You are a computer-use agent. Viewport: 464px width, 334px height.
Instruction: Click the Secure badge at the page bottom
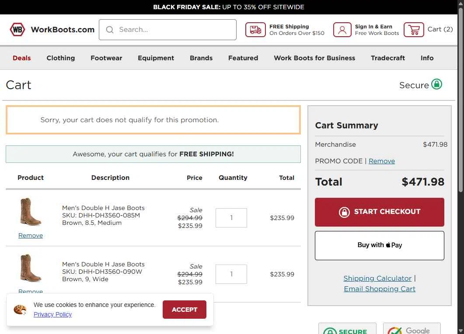[x=347, y=328]
